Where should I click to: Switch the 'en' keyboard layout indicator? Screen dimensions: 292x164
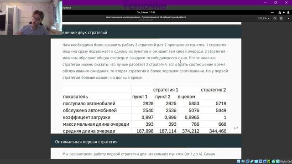272,12
